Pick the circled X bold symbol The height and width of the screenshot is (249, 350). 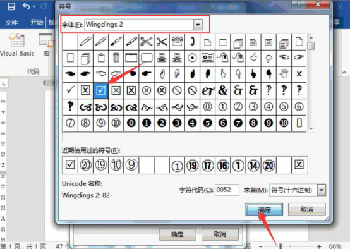click(x=162, y=90)
